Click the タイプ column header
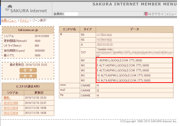Screen dimensions: 180x126 click(x=88, y=29)
